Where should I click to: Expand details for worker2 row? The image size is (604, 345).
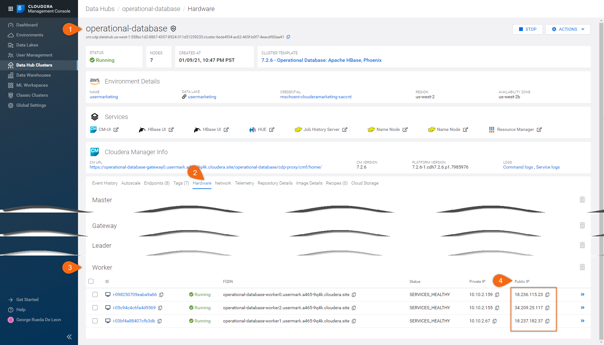click(x=583, y=308)
